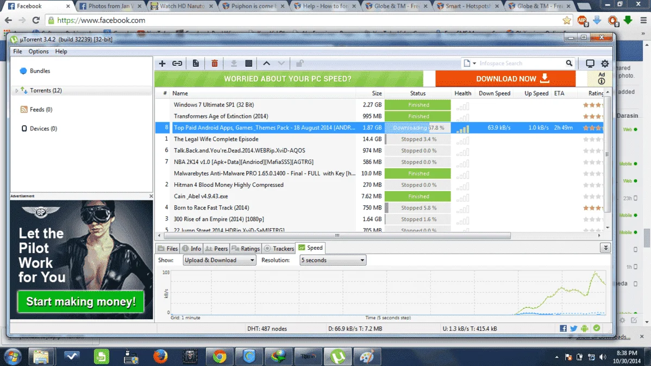Click the orange DOWNLOAD NOW button
The width and height of the screenshot is (651, 366).
click(x=505, y=78)
